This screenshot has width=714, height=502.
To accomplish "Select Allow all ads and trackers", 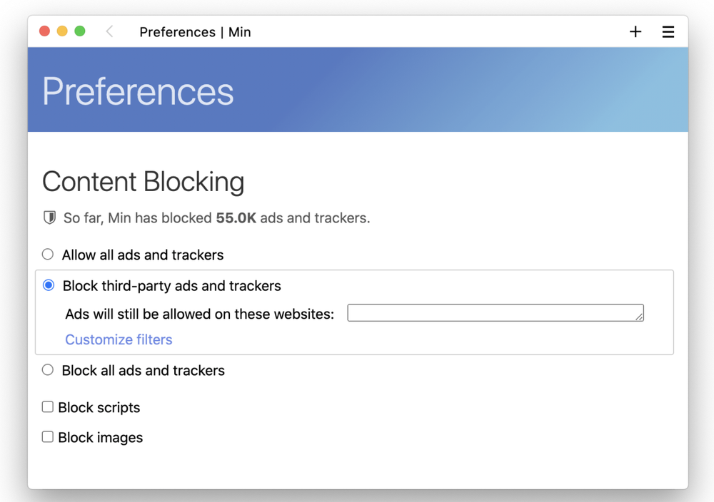I will tap(48, 254).
